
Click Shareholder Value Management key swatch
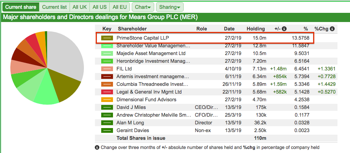point(107,46)
